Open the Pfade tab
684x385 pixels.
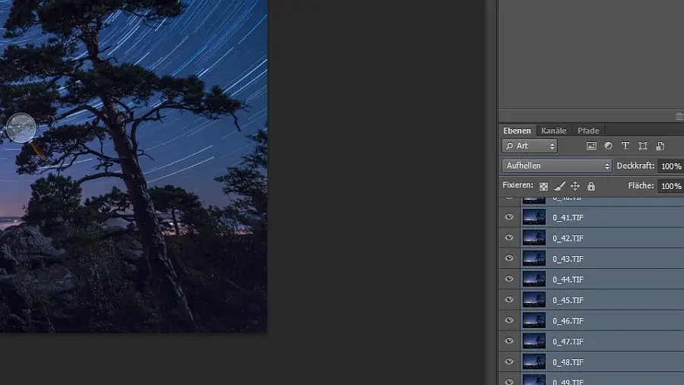point(588,131)
